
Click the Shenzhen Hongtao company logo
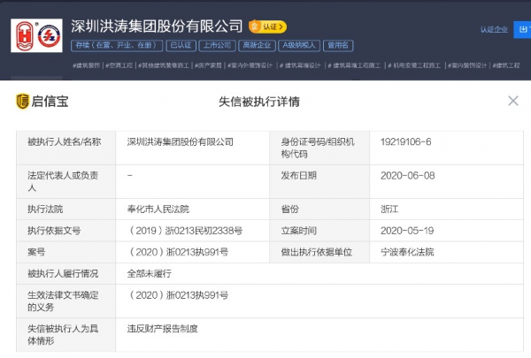point(36,35)
